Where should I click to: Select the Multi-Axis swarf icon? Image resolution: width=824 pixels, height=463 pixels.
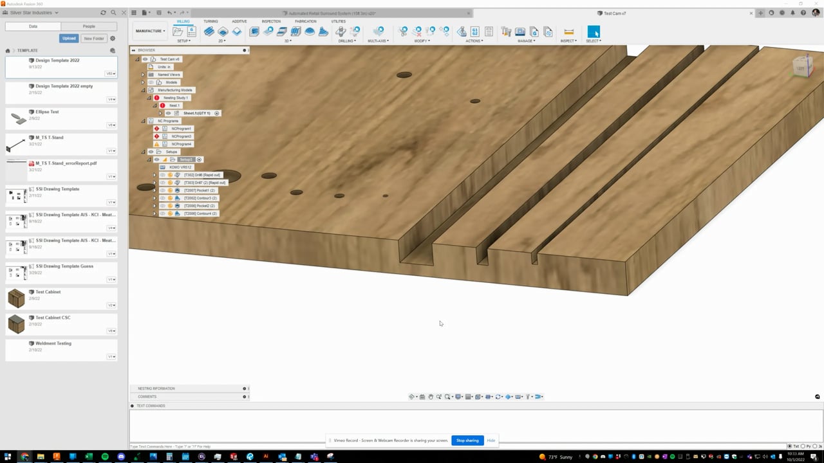pos(379,32)
